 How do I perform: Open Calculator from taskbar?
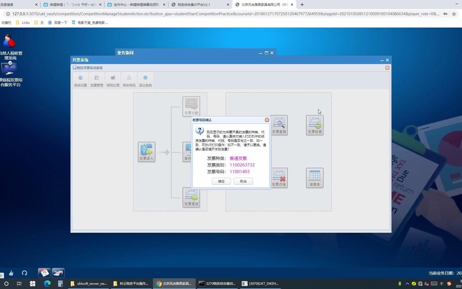60,284
